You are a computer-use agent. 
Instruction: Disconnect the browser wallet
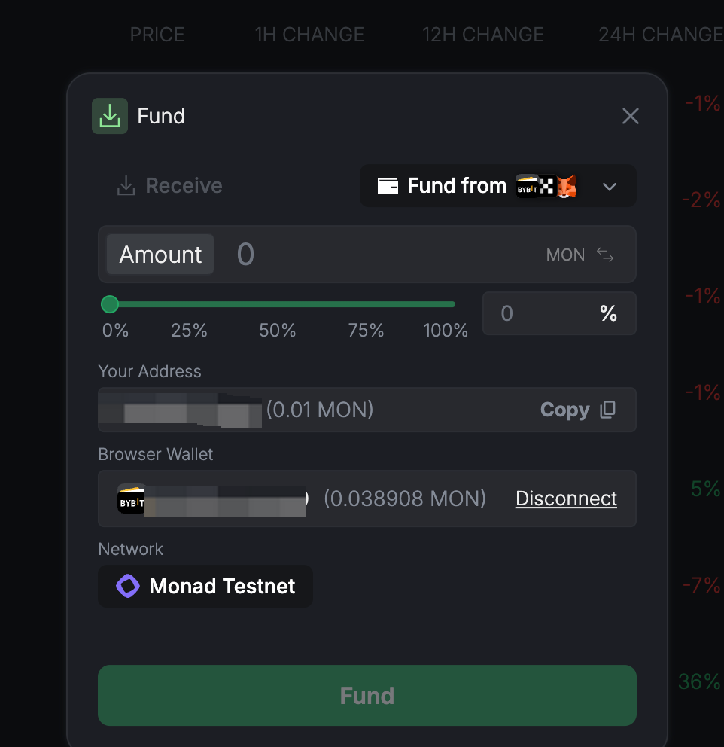coord(566,499)
